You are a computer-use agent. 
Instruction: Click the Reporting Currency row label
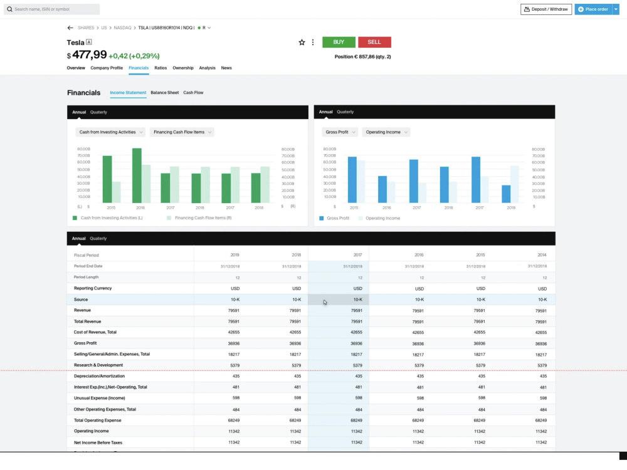[93, 288]
